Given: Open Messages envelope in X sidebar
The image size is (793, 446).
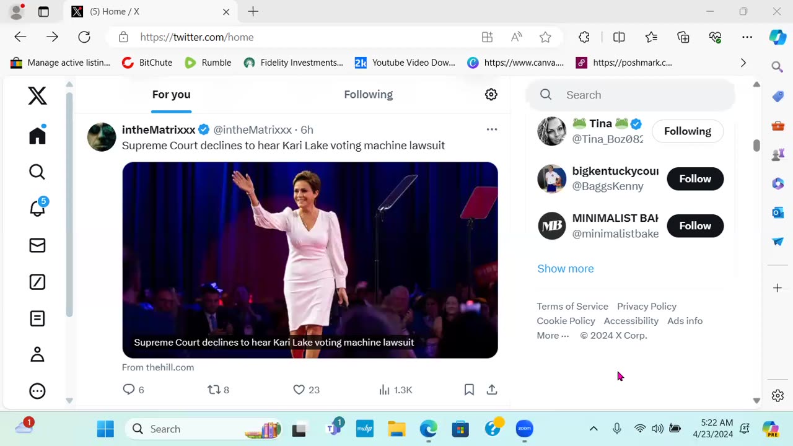Looking at the screenshot, I should [x=37, y=245].
